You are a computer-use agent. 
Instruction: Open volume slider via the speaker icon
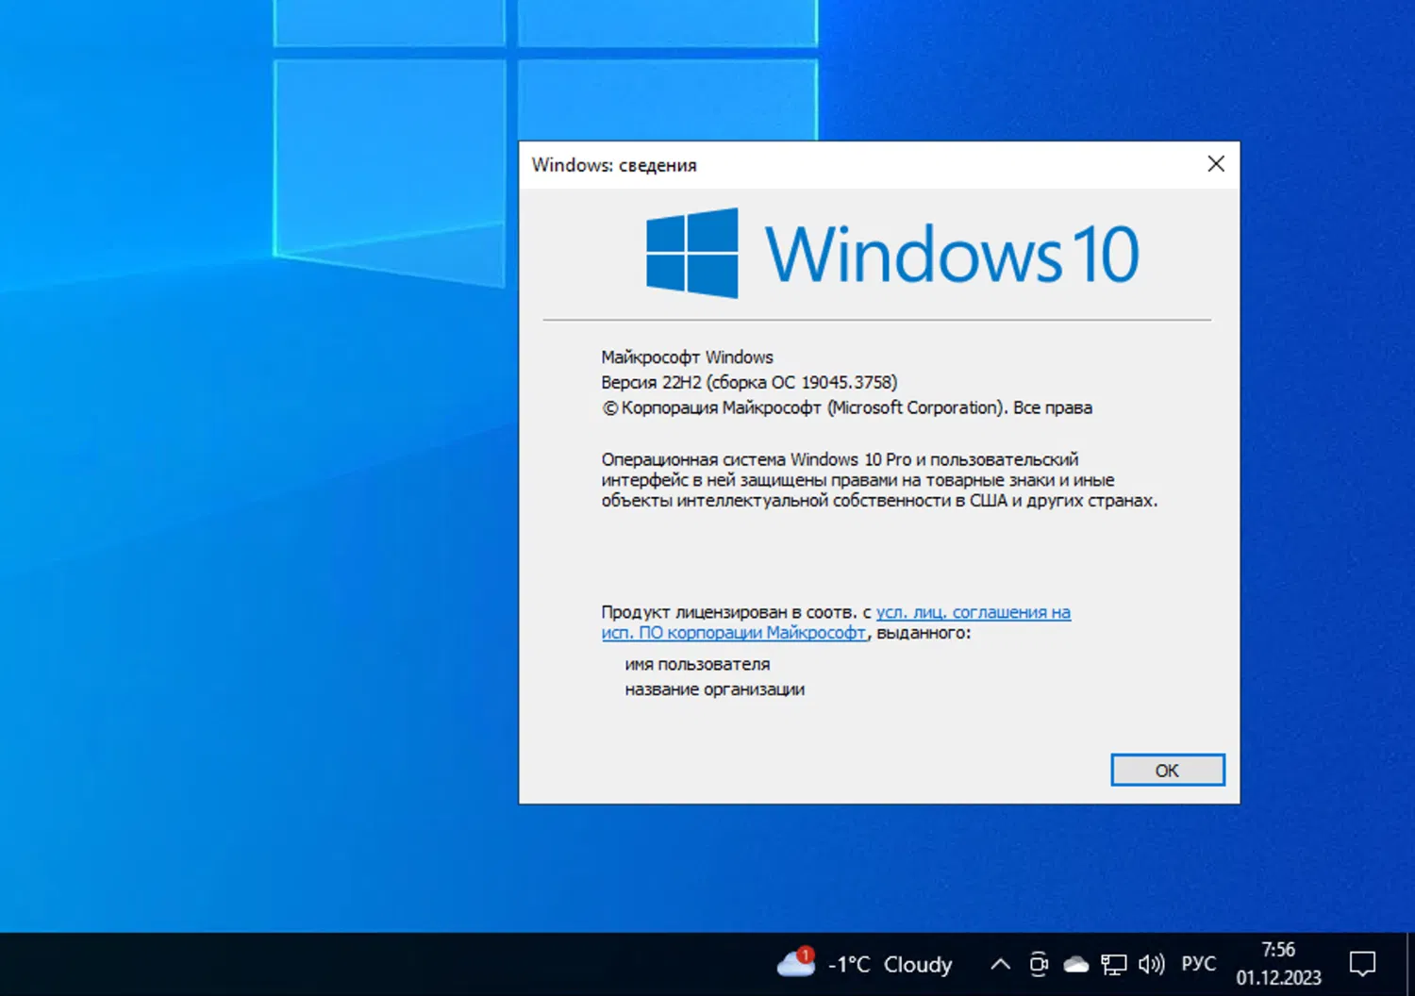(1150, 964)
